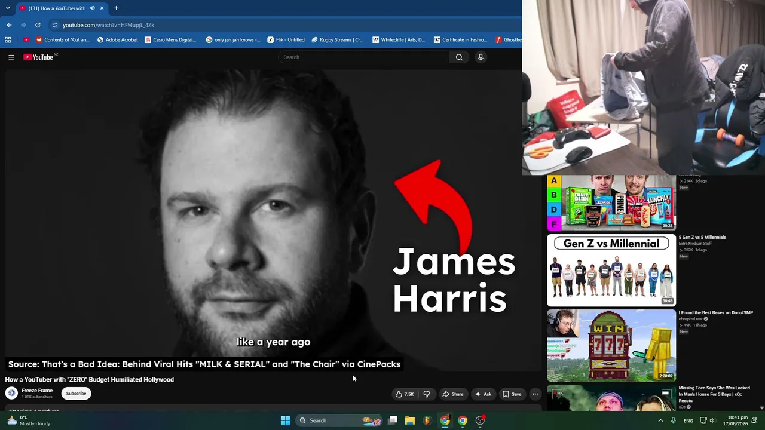
Task: Open File Explorer from the taskbar
Action: click(410, 420)
